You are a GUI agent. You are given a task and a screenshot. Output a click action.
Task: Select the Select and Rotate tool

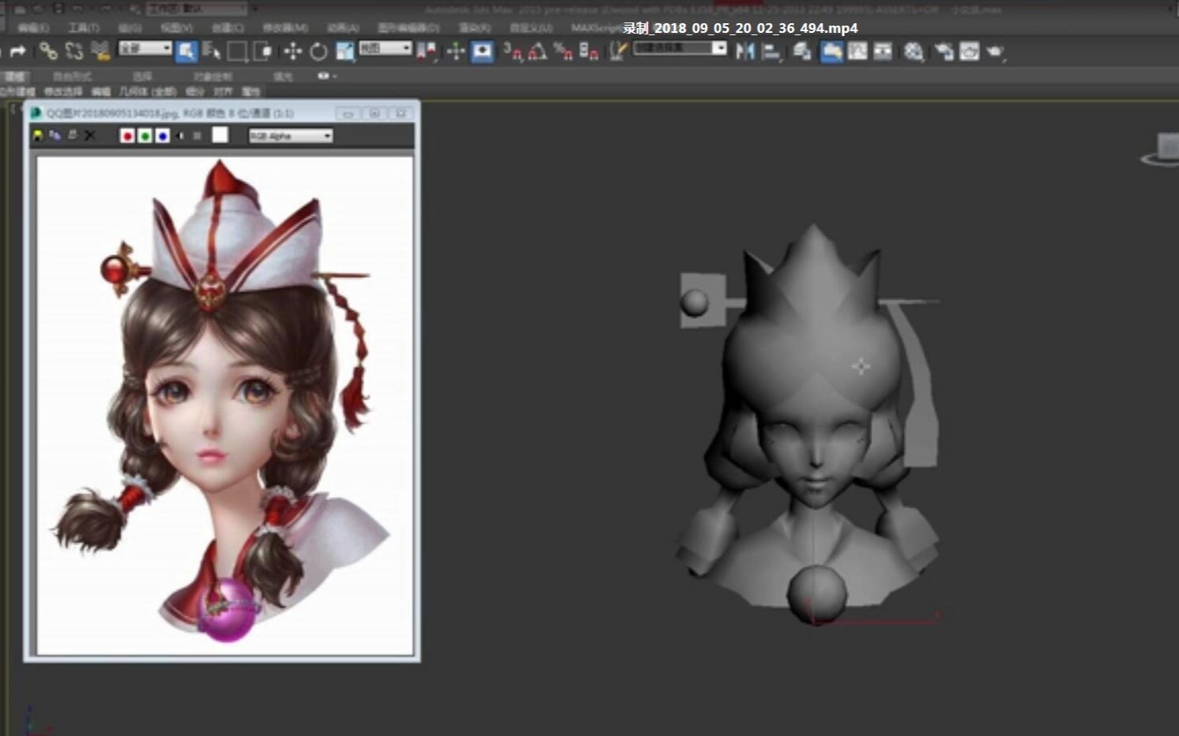click(x=318, y=52)
